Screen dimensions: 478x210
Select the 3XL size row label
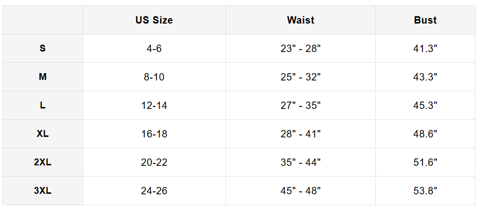pos(43,191)
